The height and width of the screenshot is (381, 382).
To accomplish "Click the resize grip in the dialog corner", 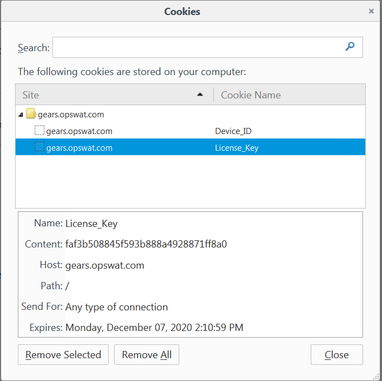I will pos(376,376).
